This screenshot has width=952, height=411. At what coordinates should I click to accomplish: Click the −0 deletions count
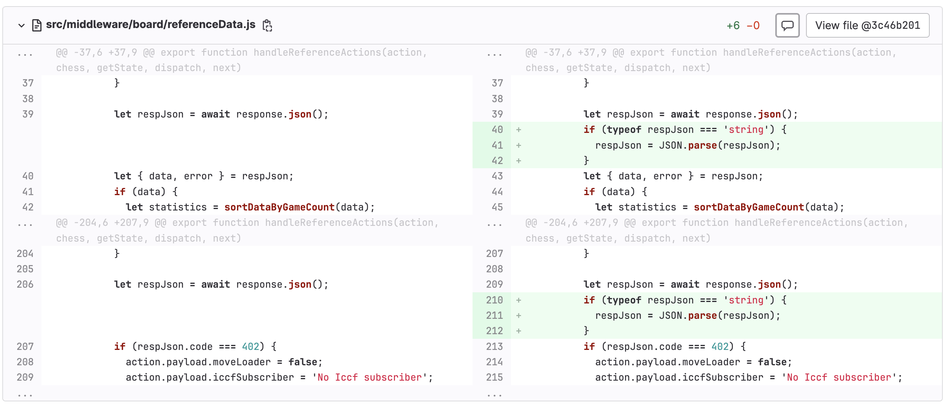pos(753,26)
